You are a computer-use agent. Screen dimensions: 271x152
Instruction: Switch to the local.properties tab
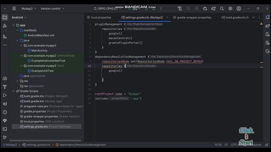(99, 17)
